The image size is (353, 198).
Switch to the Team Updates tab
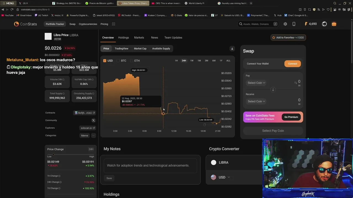(173, 38)
